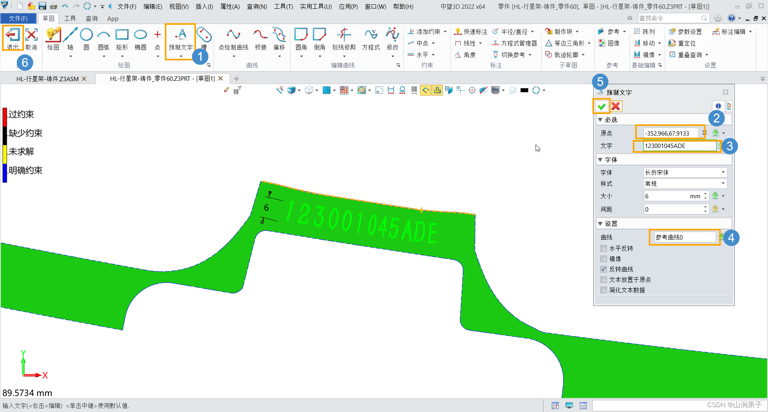This screenshot has height=412, width=768.
Task: Toggle 镜像 mirror checkbox
Action: click(604, 259)
